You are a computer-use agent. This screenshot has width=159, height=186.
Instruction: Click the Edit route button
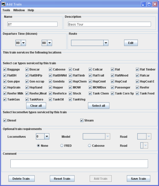click(131, 43)
